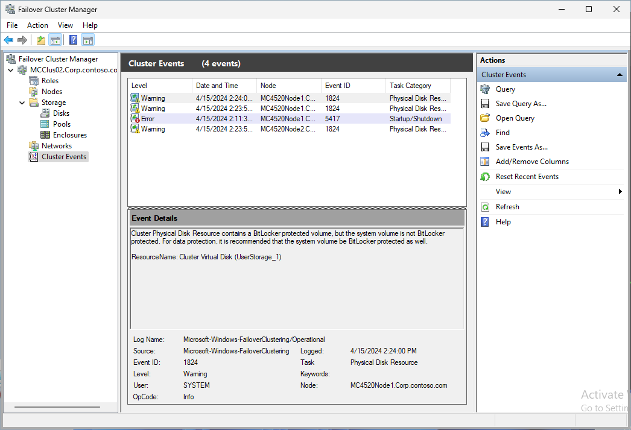Select the Nodes item in the tree
The width and height of the screenshot is (631, 430).
[50, 91]
